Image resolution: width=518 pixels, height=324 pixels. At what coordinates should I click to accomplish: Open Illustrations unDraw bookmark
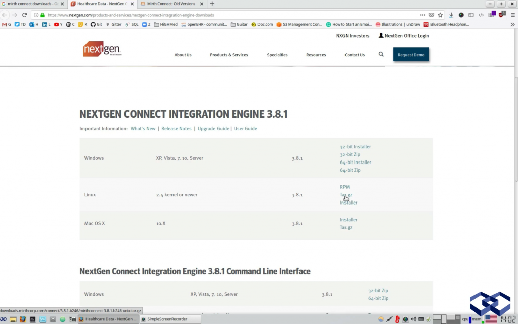click(x=398, y=24)
